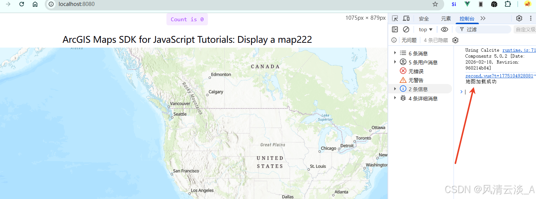
Task: Click the 无问题 issues label
Action: pyautogui.click(x=409, y=40)
